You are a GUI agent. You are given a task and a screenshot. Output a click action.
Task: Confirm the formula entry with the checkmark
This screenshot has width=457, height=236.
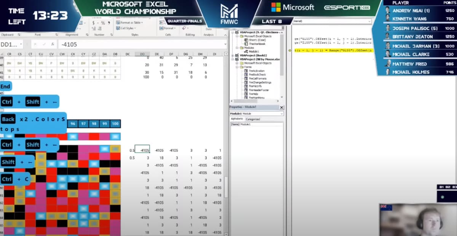point(43,44)
